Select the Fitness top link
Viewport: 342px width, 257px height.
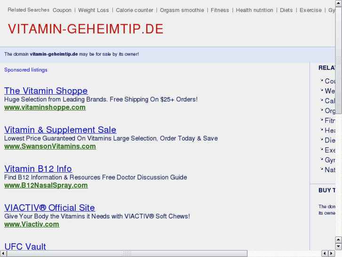point(220,10)
